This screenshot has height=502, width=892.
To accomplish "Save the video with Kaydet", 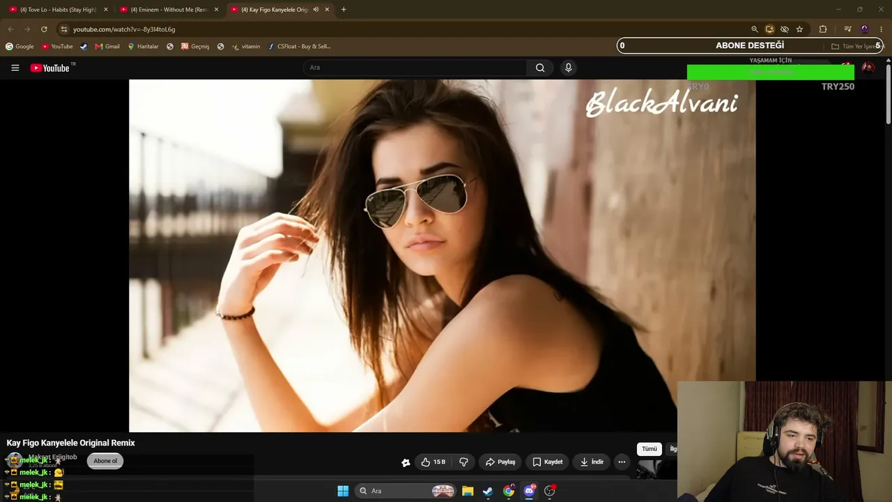I will coord(547,462).
